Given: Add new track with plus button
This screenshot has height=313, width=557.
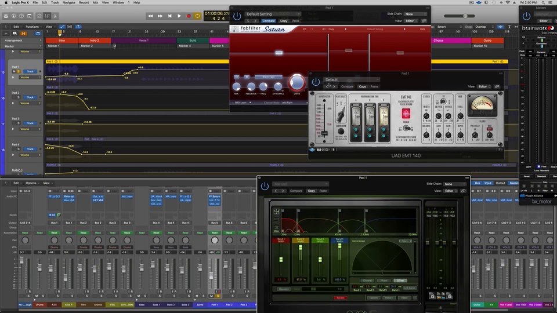Looking at the screenshot, I should [x=6, y=34].
